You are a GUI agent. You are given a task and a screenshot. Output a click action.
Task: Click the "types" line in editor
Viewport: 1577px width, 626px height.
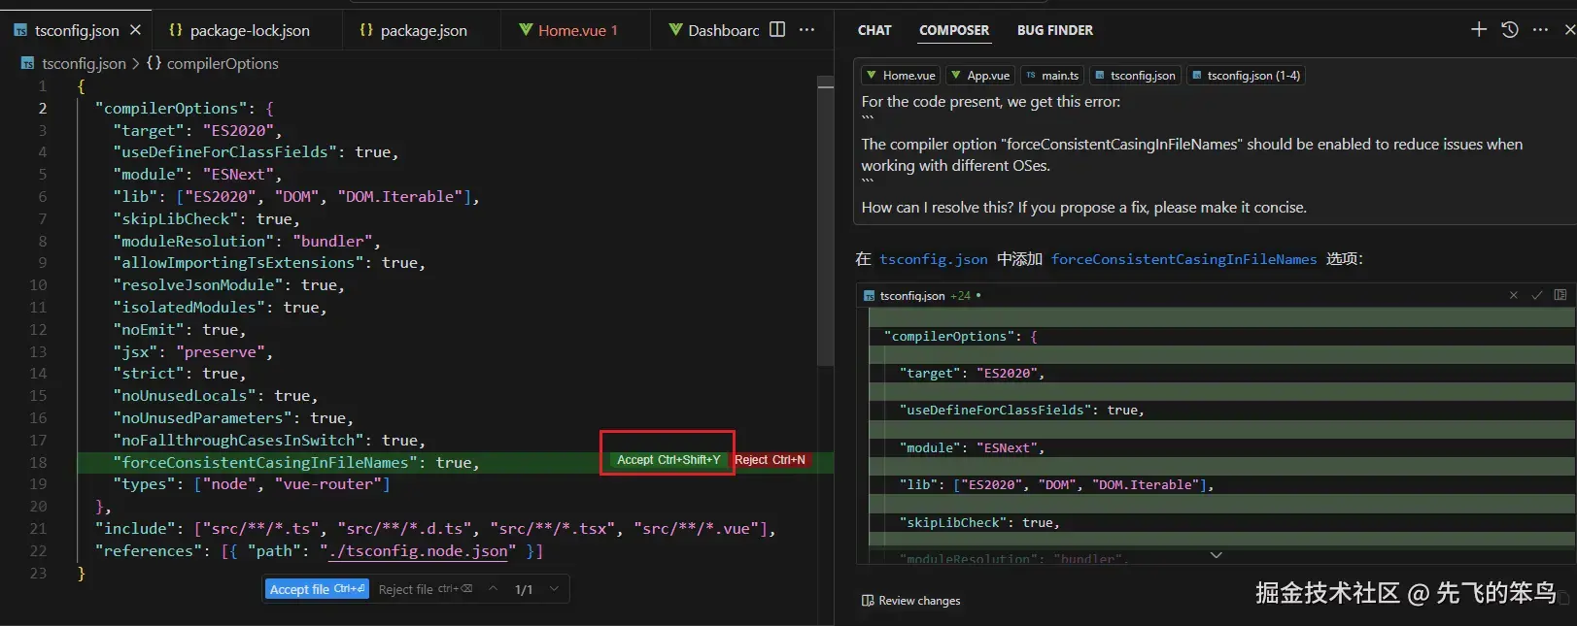251,484
